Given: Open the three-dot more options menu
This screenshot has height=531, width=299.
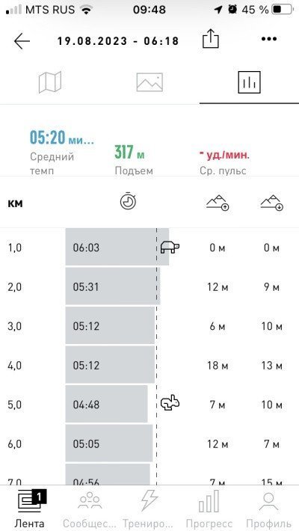Looking at the screenshot, I should click(269, 39).
